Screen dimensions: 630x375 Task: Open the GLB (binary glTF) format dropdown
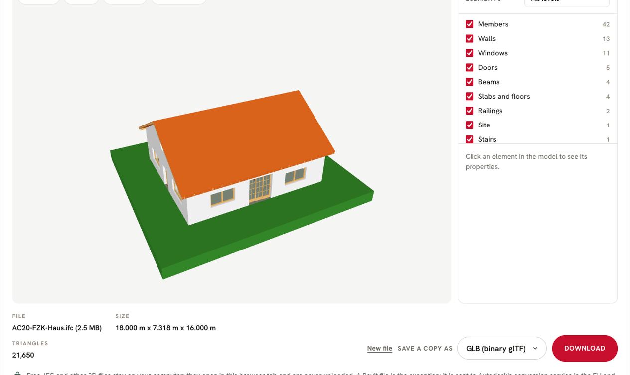[x=501, y=348]
